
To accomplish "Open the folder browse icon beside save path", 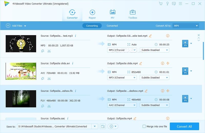I will [103, 126].
